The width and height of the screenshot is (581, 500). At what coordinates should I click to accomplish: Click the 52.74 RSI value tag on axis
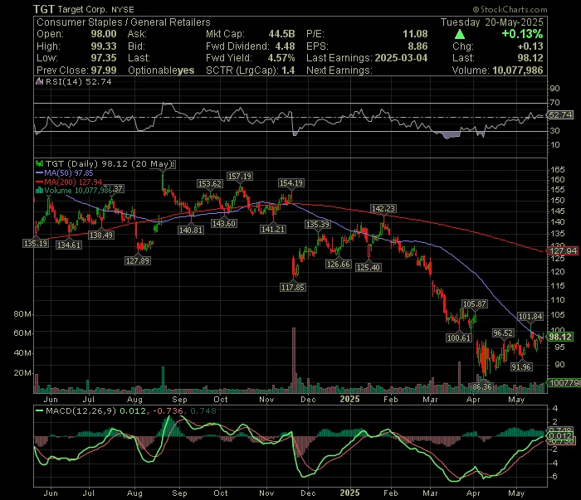pyautogui.click(x=560, y=115)
